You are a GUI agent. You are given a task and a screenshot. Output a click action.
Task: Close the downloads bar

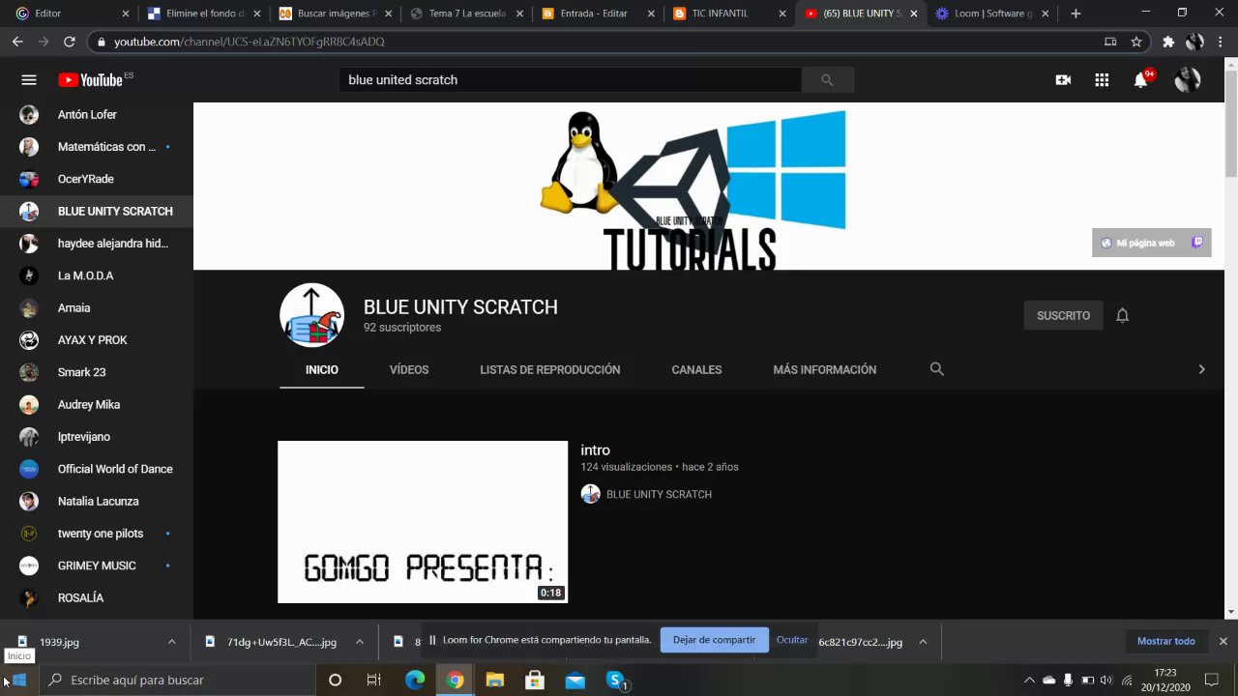pos(1223,641)
